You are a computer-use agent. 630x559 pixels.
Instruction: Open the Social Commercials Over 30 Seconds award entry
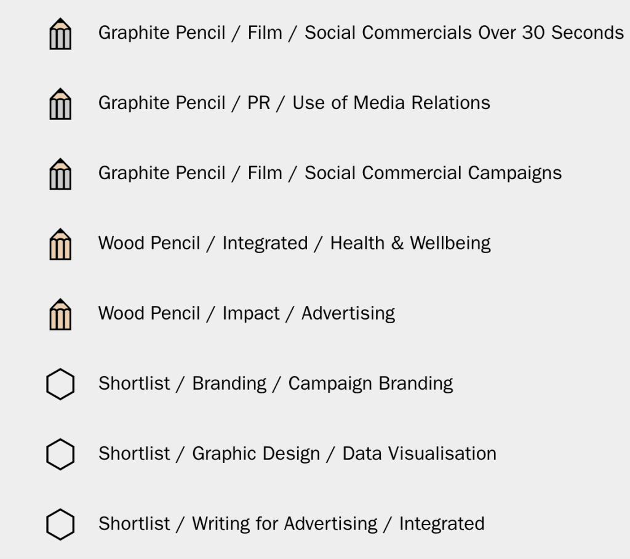(x=361, y=33)
